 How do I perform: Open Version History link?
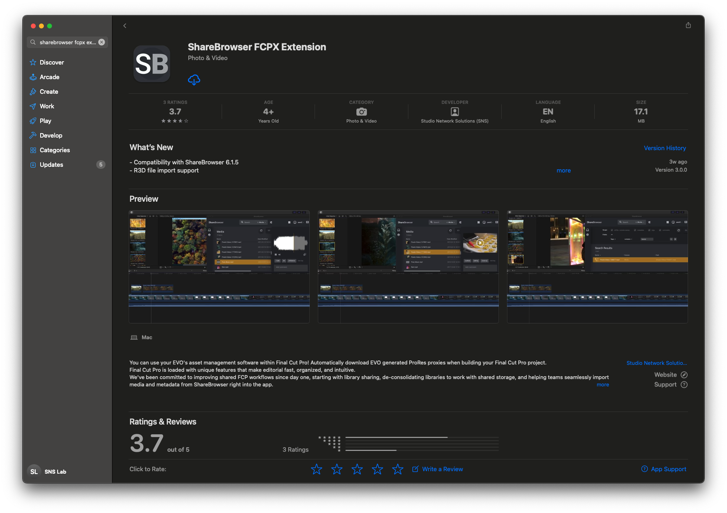(664, 148)
